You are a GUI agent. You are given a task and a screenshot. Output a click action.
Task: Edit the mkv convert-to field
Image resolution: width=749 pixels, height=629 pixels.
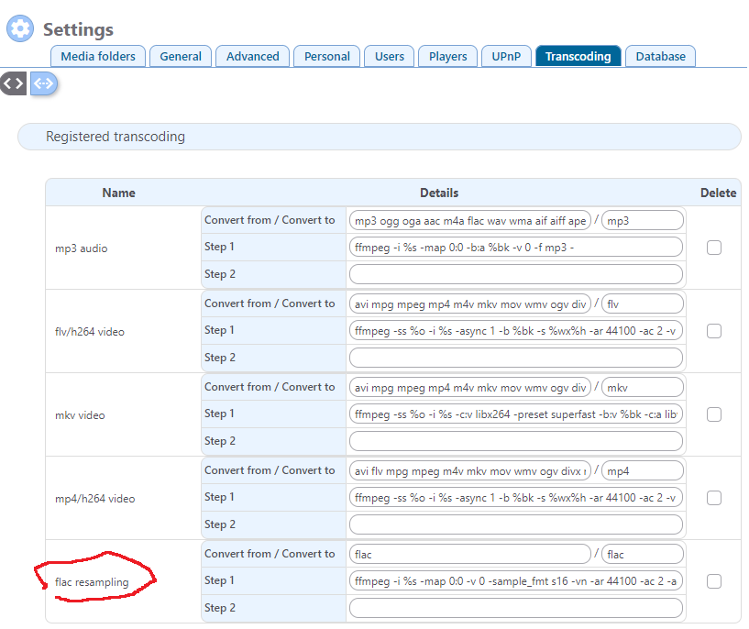point(642,387)
